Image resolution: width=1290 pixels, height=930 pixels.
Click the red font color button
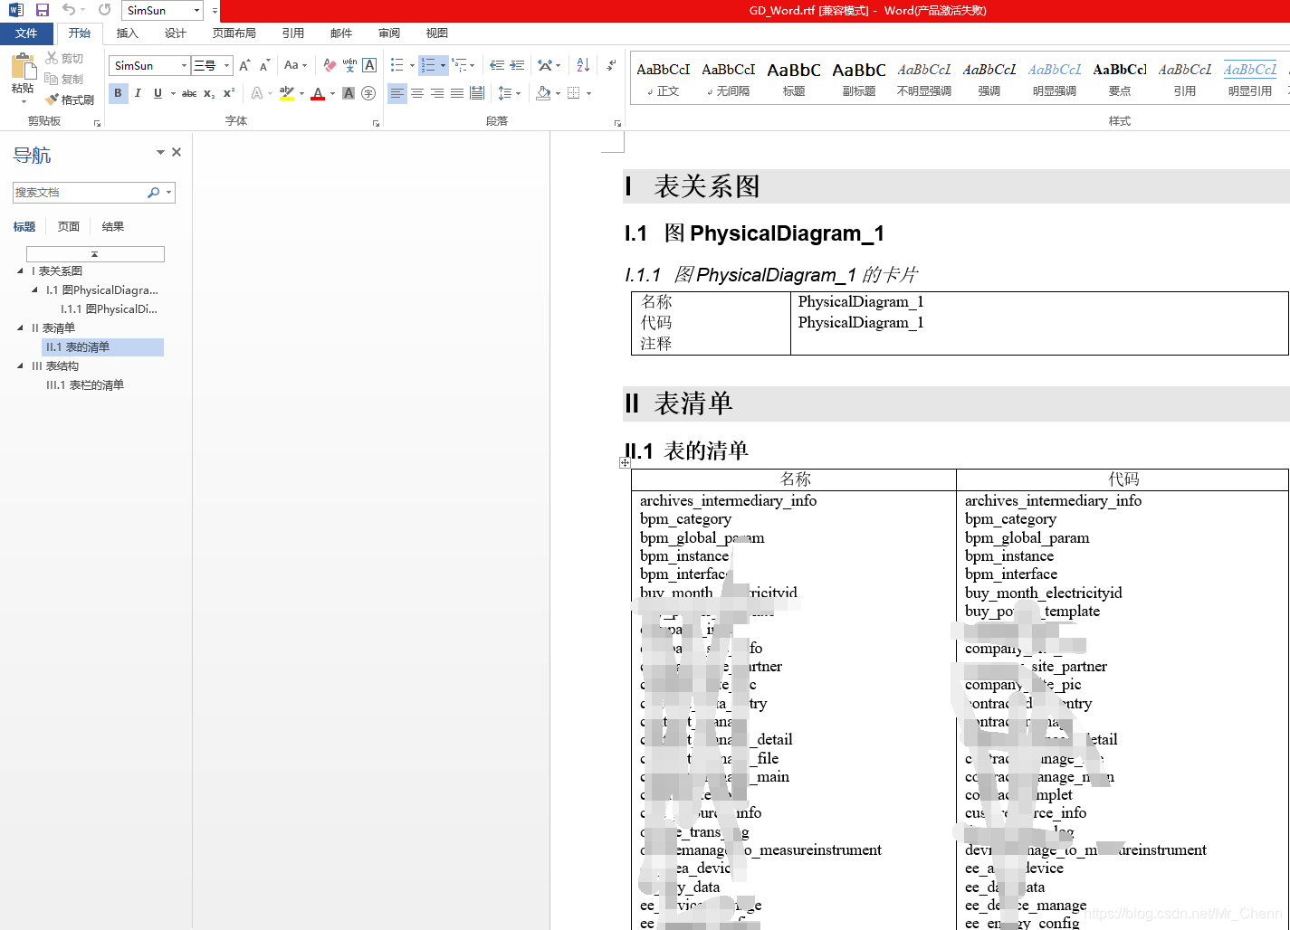tap(318, 93)
